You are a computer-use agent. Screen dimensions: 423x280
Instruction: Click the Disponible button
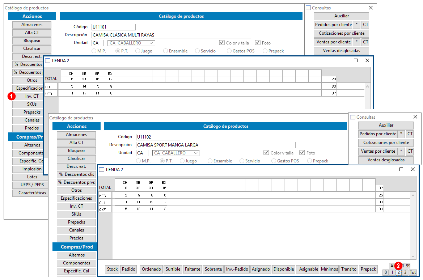(x=284, y=269)
